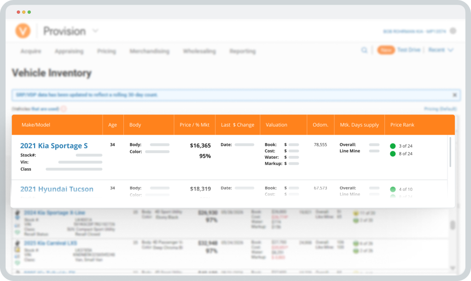The height and width of the screenshot is (281, 471).
Task: Open the Appraising menu
Action: (69, 52)
